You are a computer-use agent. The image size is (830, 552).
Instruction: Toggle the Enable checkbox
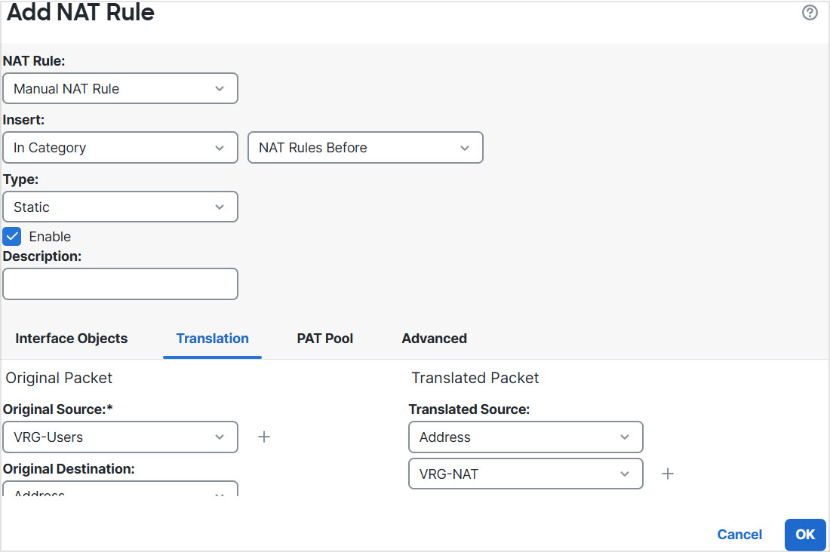12,236
